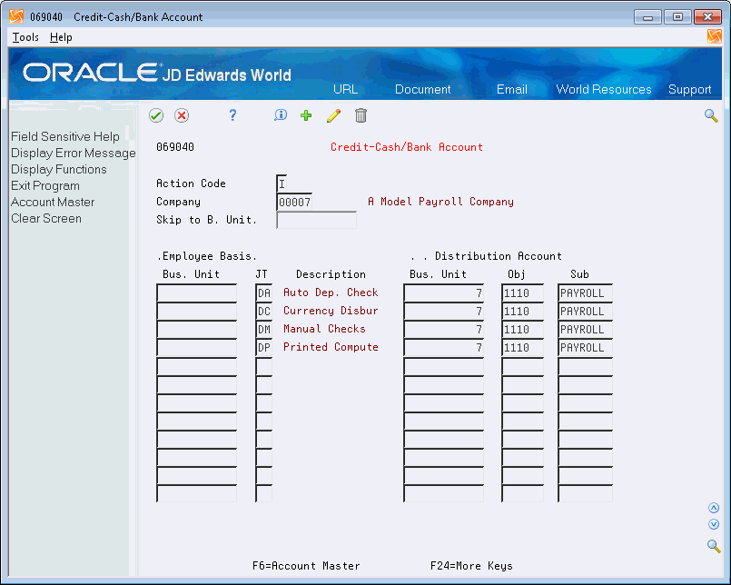Click the pencil Change icon

tap(333, 115)
